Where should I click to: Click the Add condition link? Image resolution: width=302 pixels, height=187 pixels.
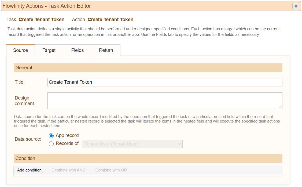coord(29,170)
